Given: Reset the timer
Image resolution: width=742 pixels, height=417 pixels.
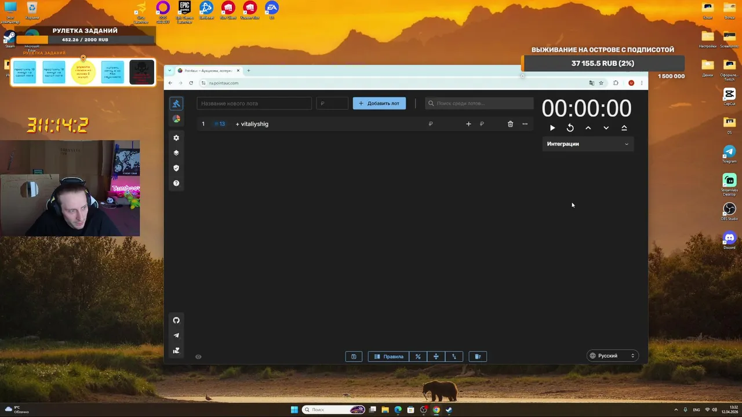Looking at the screenshot, I should click(x=570, y=128).
